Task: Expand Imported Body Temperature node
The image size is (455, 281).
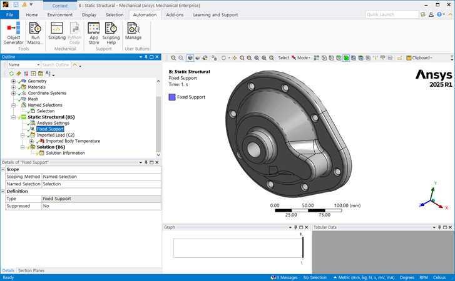Action: [x=32, y=141]
